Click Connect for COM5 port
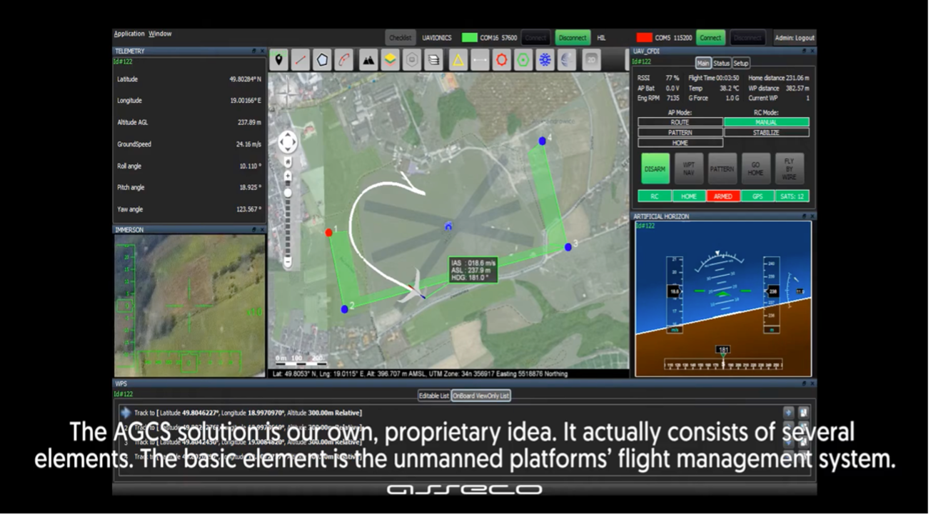Viewport: 931px width, 517px height. (710, 37)
